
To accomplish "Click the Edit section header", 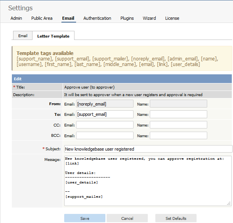I will click(122, 79).
